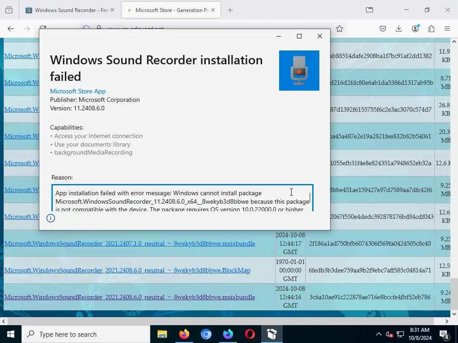The width and height of the screenshot is (458, 343).
Task: Open the Firefox account icon
Action: coord(415,29)
